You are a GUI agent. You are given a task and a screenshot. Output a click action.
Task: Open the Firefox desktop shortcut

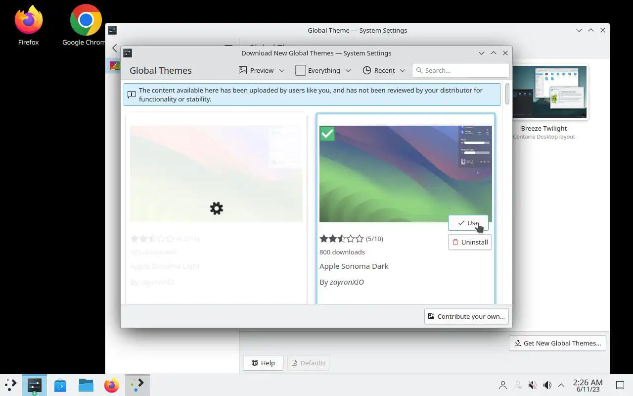pos(28,25)
